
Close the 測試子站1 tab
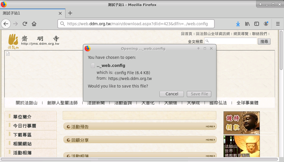click(60, 13)
